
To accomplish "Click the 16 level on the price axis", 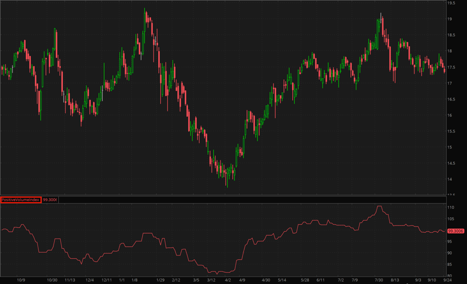I will (x=450, y=115).
